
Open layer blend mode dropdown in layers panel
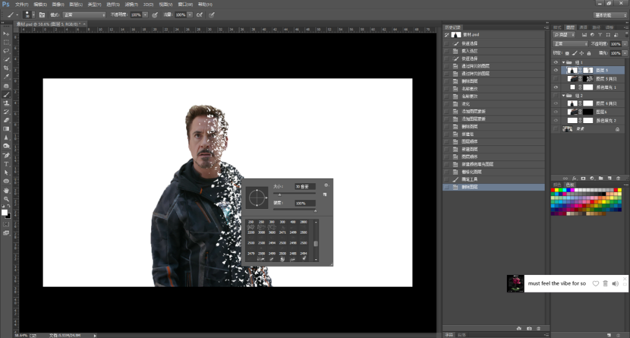(570, 44)
